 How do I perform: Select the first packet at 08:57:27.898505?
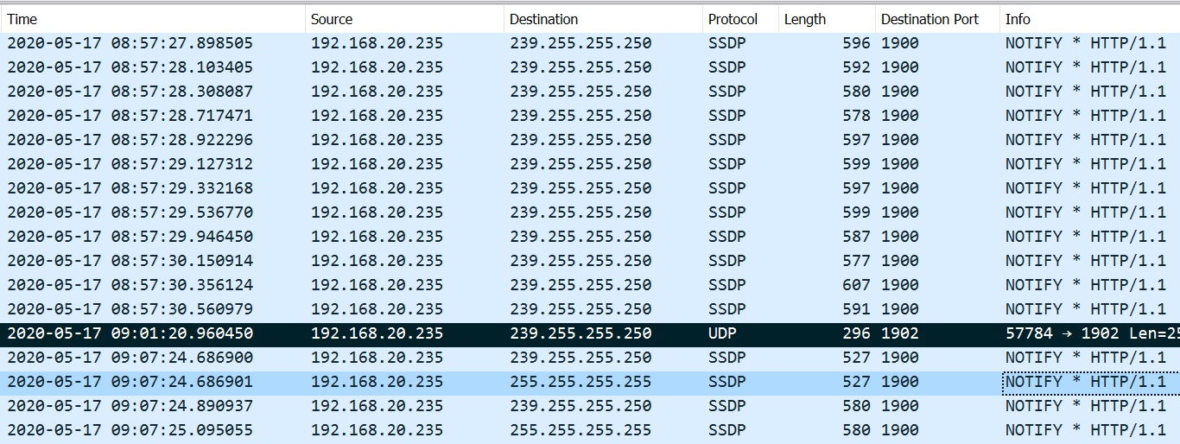(x=590, y=43)
